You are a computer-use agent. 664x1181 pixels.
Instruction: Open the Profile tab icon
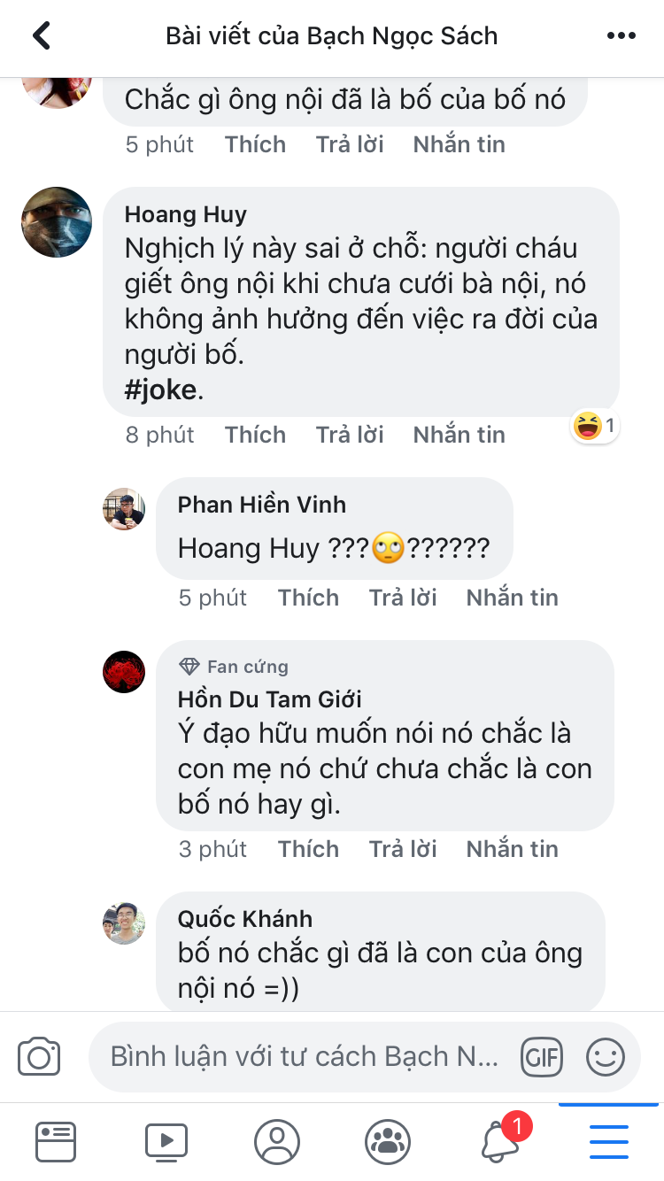(x=277, y=1141)
